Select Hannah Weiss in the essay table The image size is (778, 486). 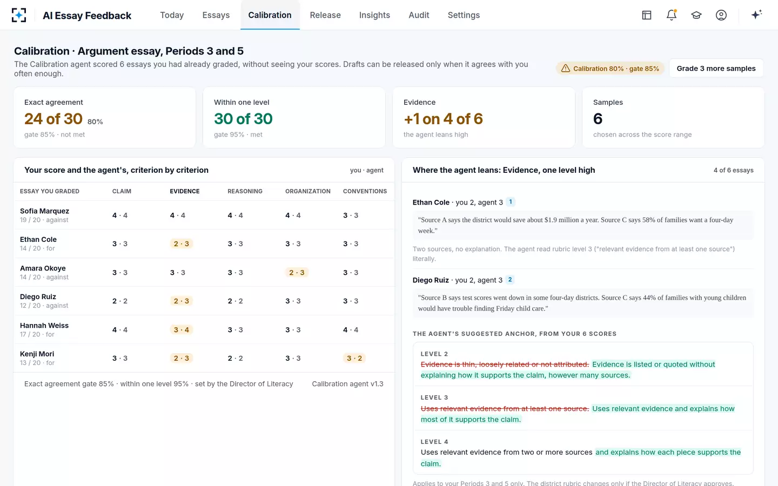point(44,326)
